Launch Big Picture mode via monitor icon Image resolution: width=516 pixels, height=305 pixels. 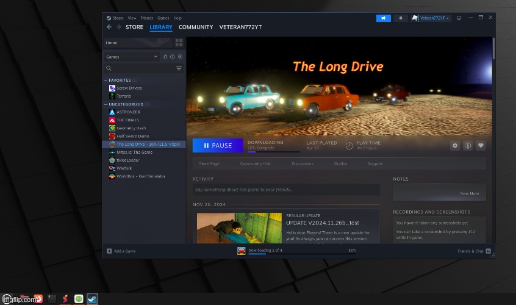[x=459, y=18]
